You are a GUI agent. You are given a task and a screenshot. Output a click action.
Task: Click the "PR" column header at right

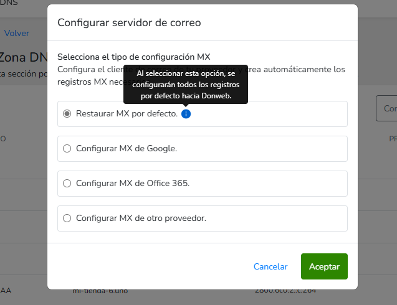393,139
